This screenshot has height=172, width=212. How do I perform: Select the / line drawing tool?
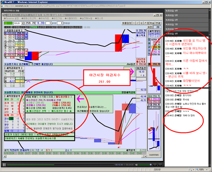(x=137, y=23)
